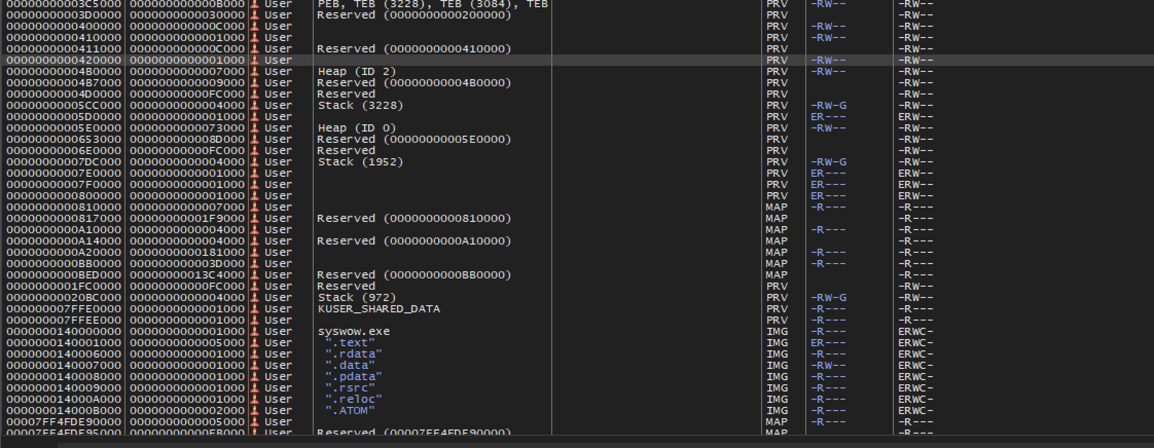This screenshot has height=448, width=1154.
Task: Click address 00000000005D0000
Action: pyautogui.click(x=64, y=117)
